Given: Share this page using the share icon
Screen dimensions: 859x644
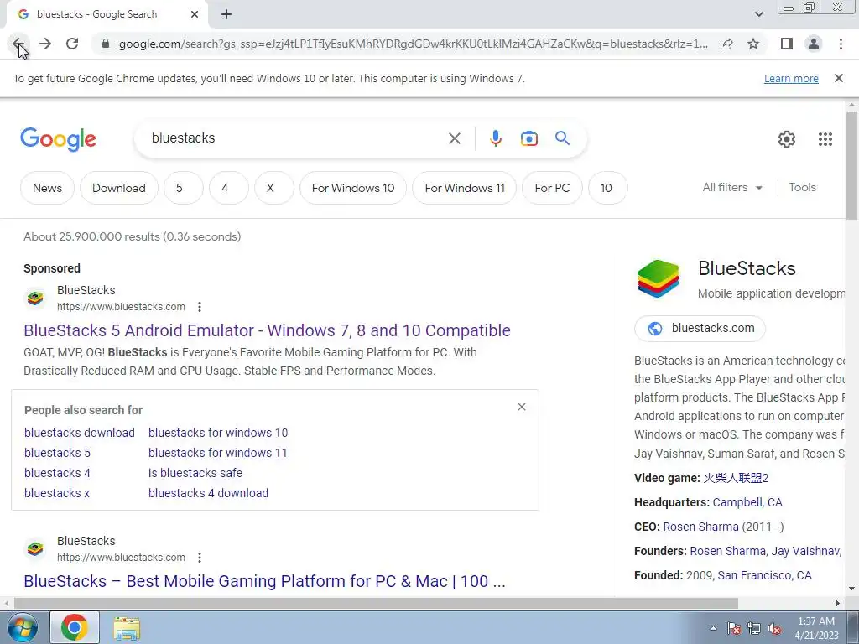Looking at the screenshot, I should 726,44.
